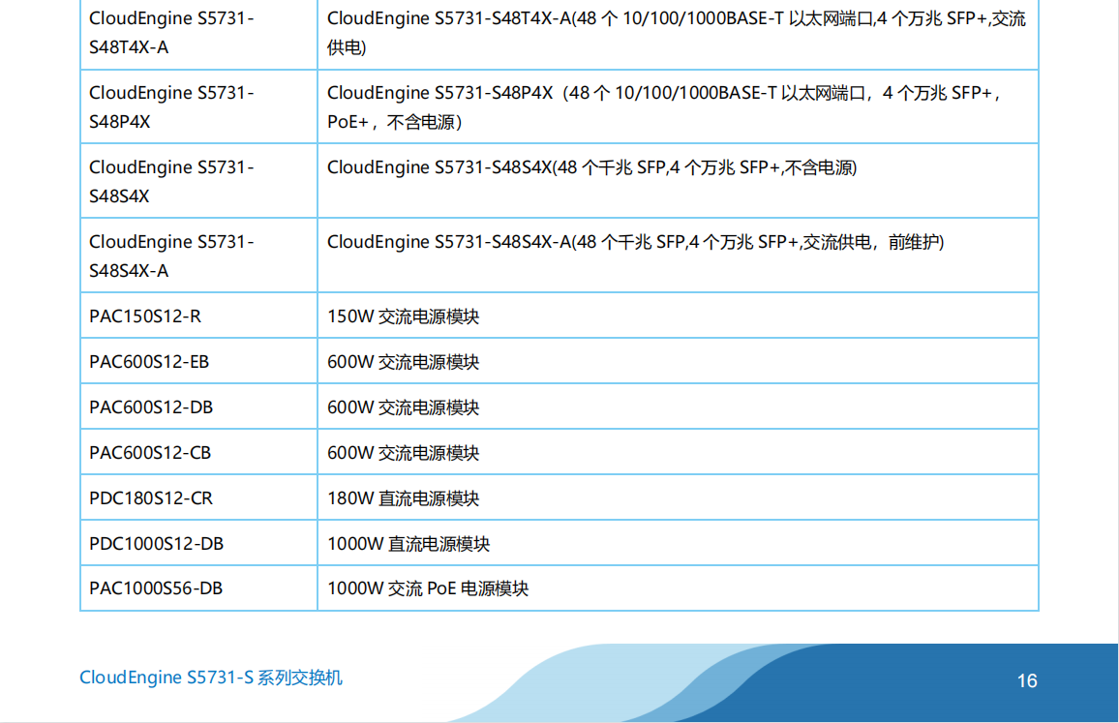Screen dimensions: 1119x723
Task: Select the CloudEngine S5731-S48P4X model name cell
Action: coord(171,107)
